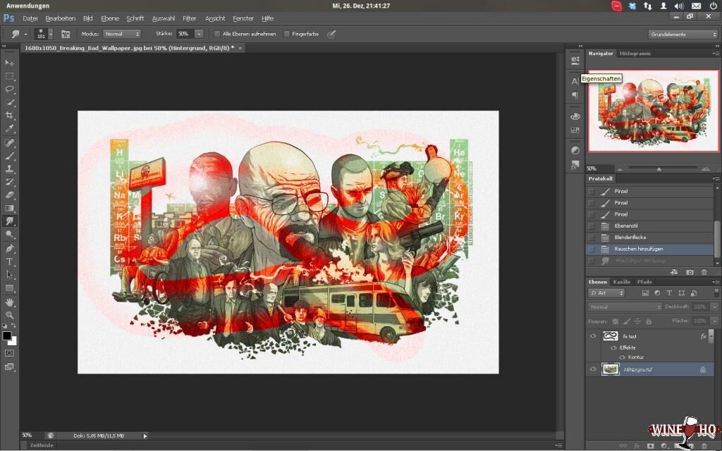Open the Swatches panel icon
The image size is (722, 451).
pyautogui.click(x=575, y=130)
